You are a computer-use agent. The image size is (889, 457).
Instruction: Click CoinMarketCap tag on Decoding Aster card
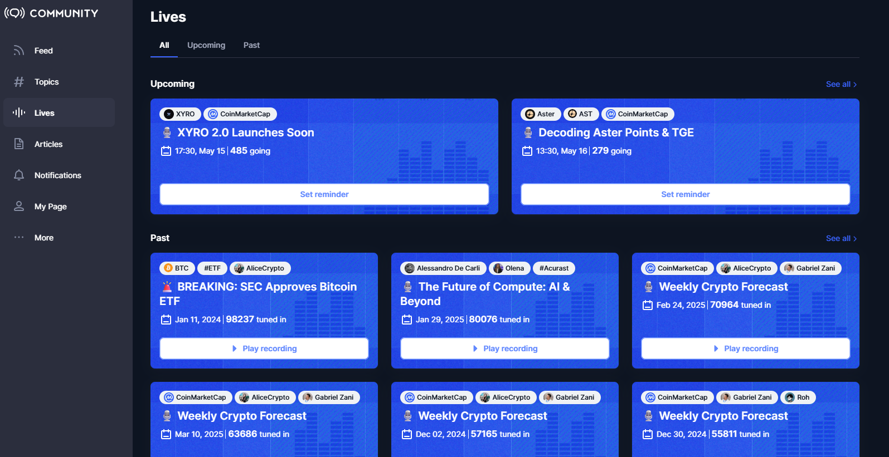638,114
